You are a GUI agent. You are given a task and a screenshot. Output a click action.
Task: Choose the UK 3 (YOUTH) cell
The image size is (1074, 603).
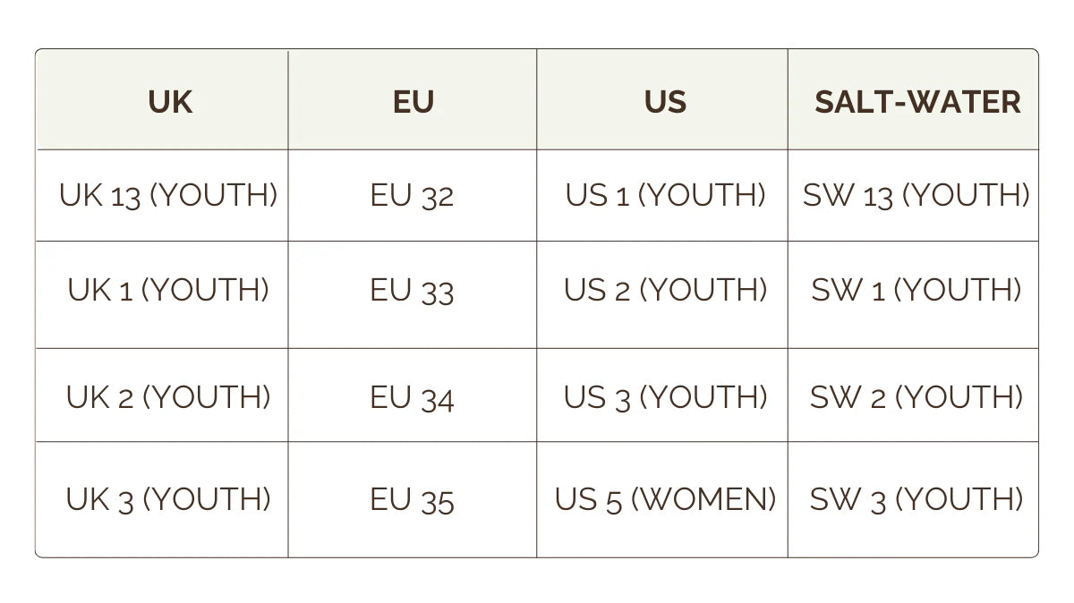168,499
